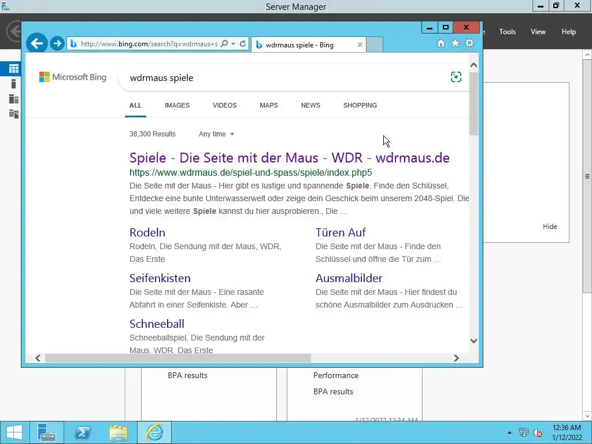Click Performance in Server Manager tile

336,375
